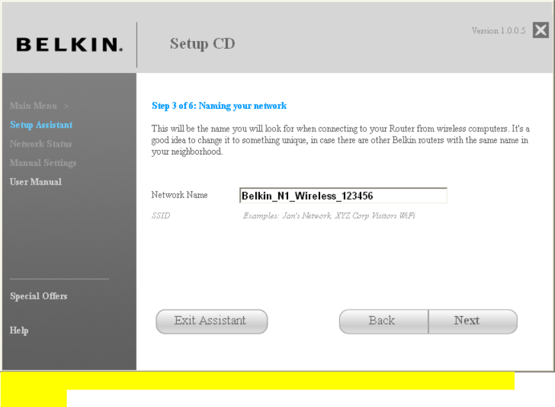555x407 pixels.
Task: Select Setup Assistant in the sidebar
Action: [x=41, y=125]
